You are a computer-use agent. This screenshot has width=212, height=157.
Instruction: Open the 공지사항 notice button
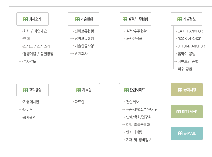coord(187,90)
